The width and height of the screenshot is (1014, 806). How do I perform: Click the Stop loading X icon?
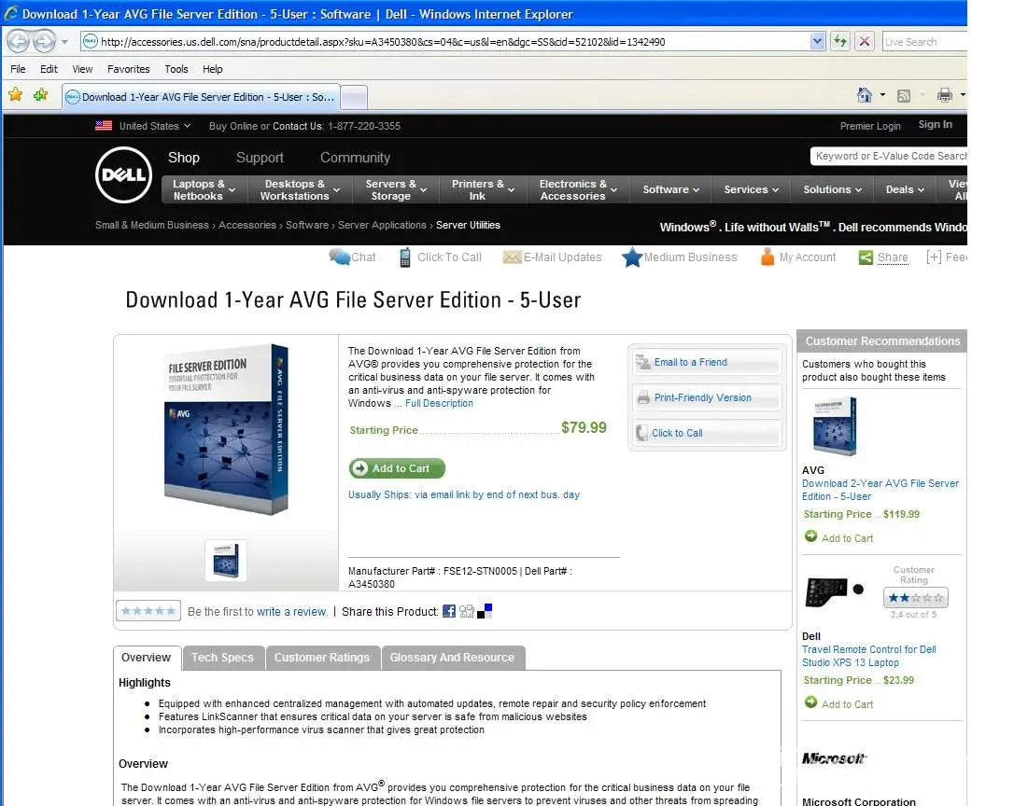[864, 41]
